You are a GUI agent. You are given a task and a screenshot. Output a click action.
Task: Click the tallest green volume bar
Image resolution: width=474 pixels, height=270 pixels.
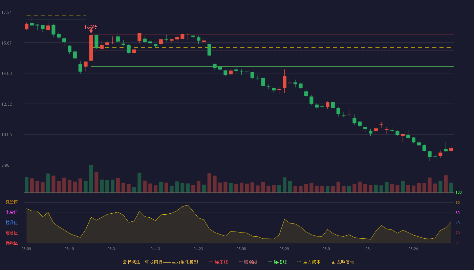(x=91, y=179)
